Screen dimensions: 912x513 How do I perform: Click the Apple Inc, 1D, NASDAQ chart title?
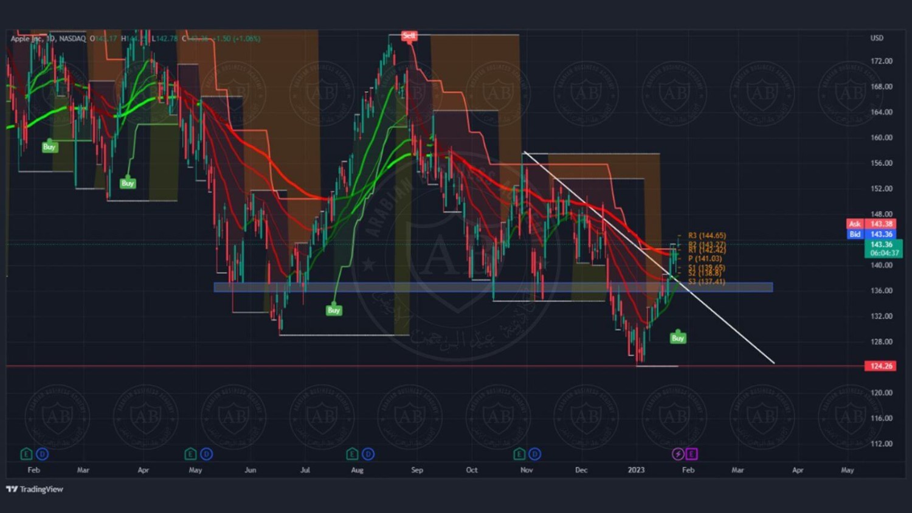point(49,38)
